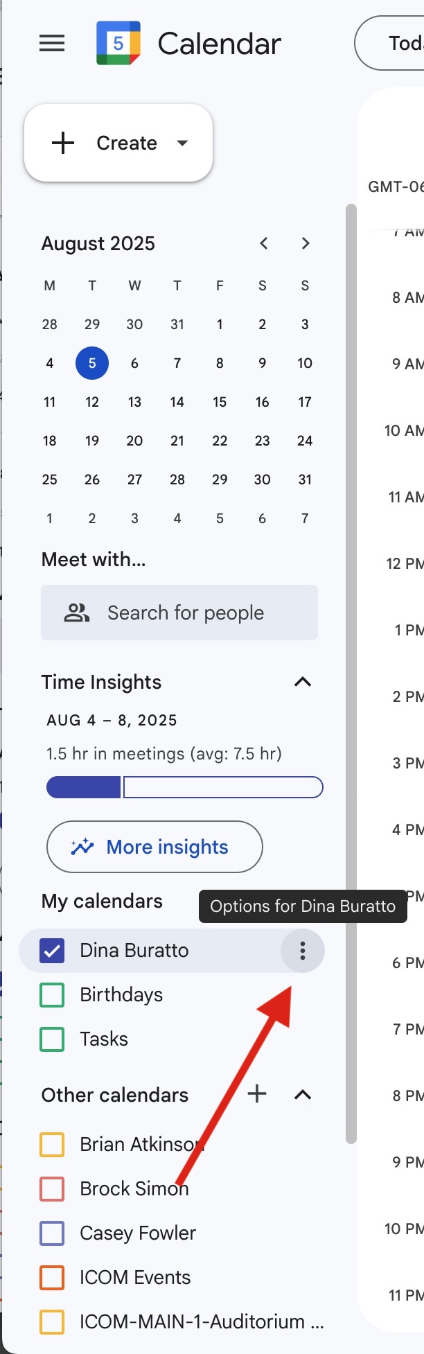Uncheck the Dina Buratto calendar checkbox
The width and height of the screenshot is (424, 1354).
pos(53,951)
